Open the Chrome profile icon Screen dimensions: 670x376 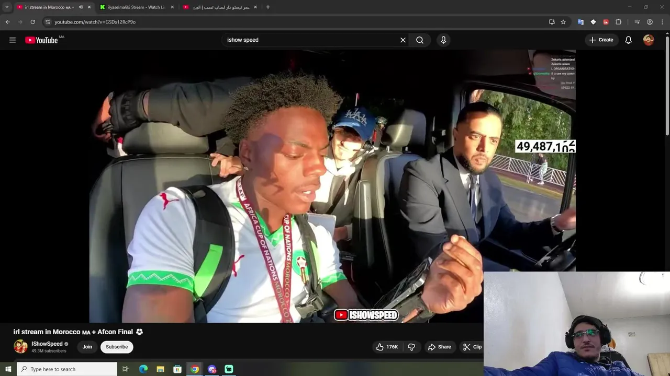click(x=650, y=22)
